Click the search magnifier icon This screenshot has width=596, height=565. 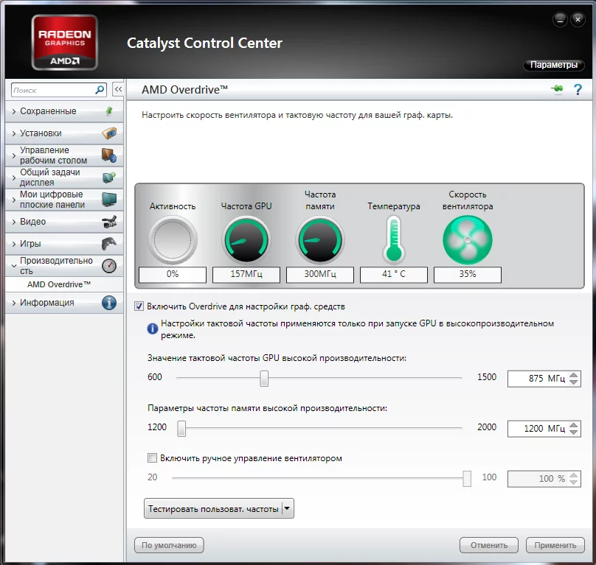[x=100, y=90]
